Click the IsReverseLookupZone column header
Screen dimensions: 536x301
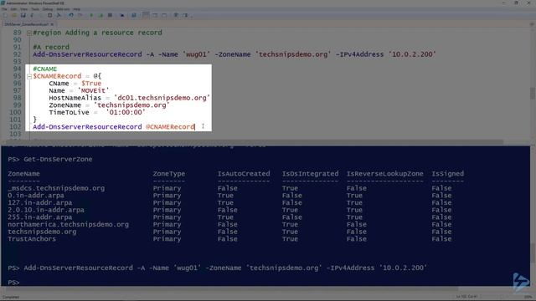385,174
